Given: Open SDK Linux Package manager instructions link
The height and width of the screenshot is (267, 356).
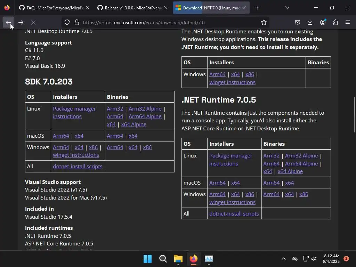Looking at the screenshot, I should tap(74, 113).
